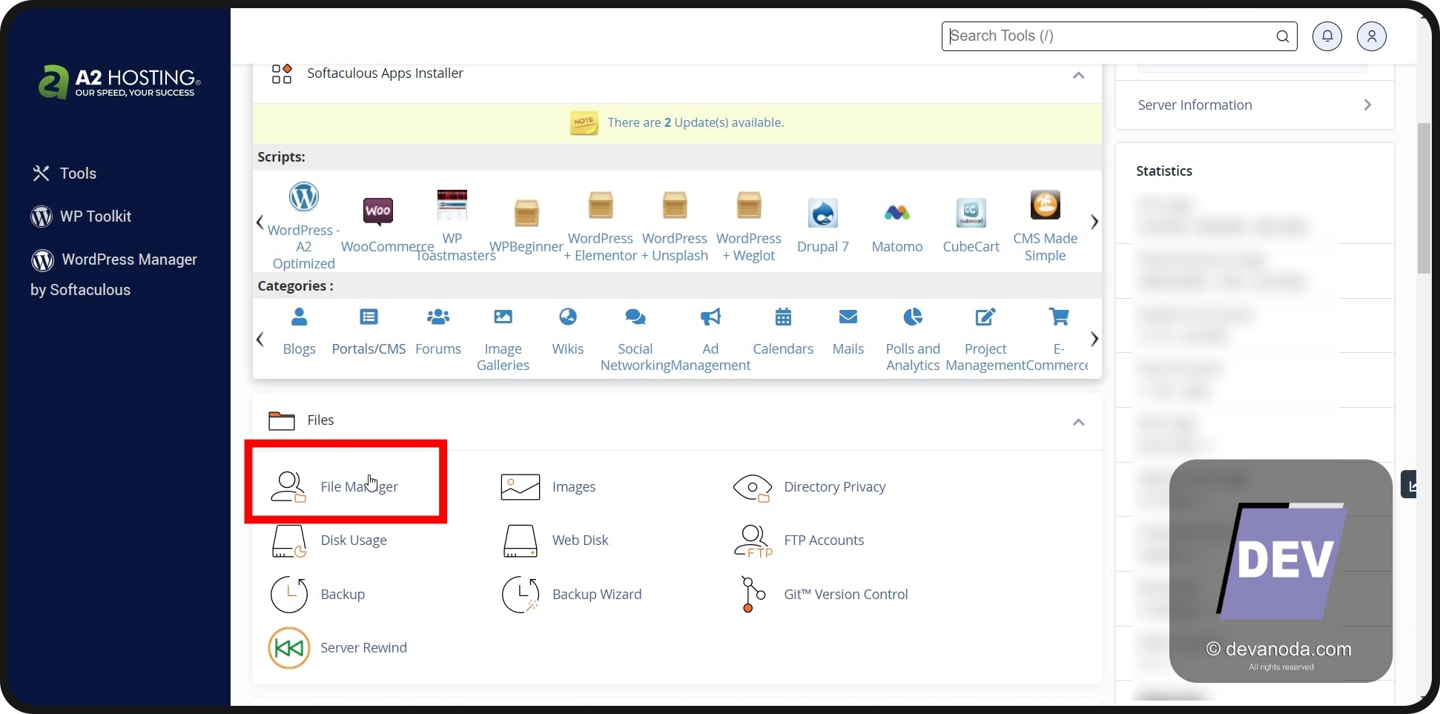Browse the Blogs category

(x=300, y=317)
